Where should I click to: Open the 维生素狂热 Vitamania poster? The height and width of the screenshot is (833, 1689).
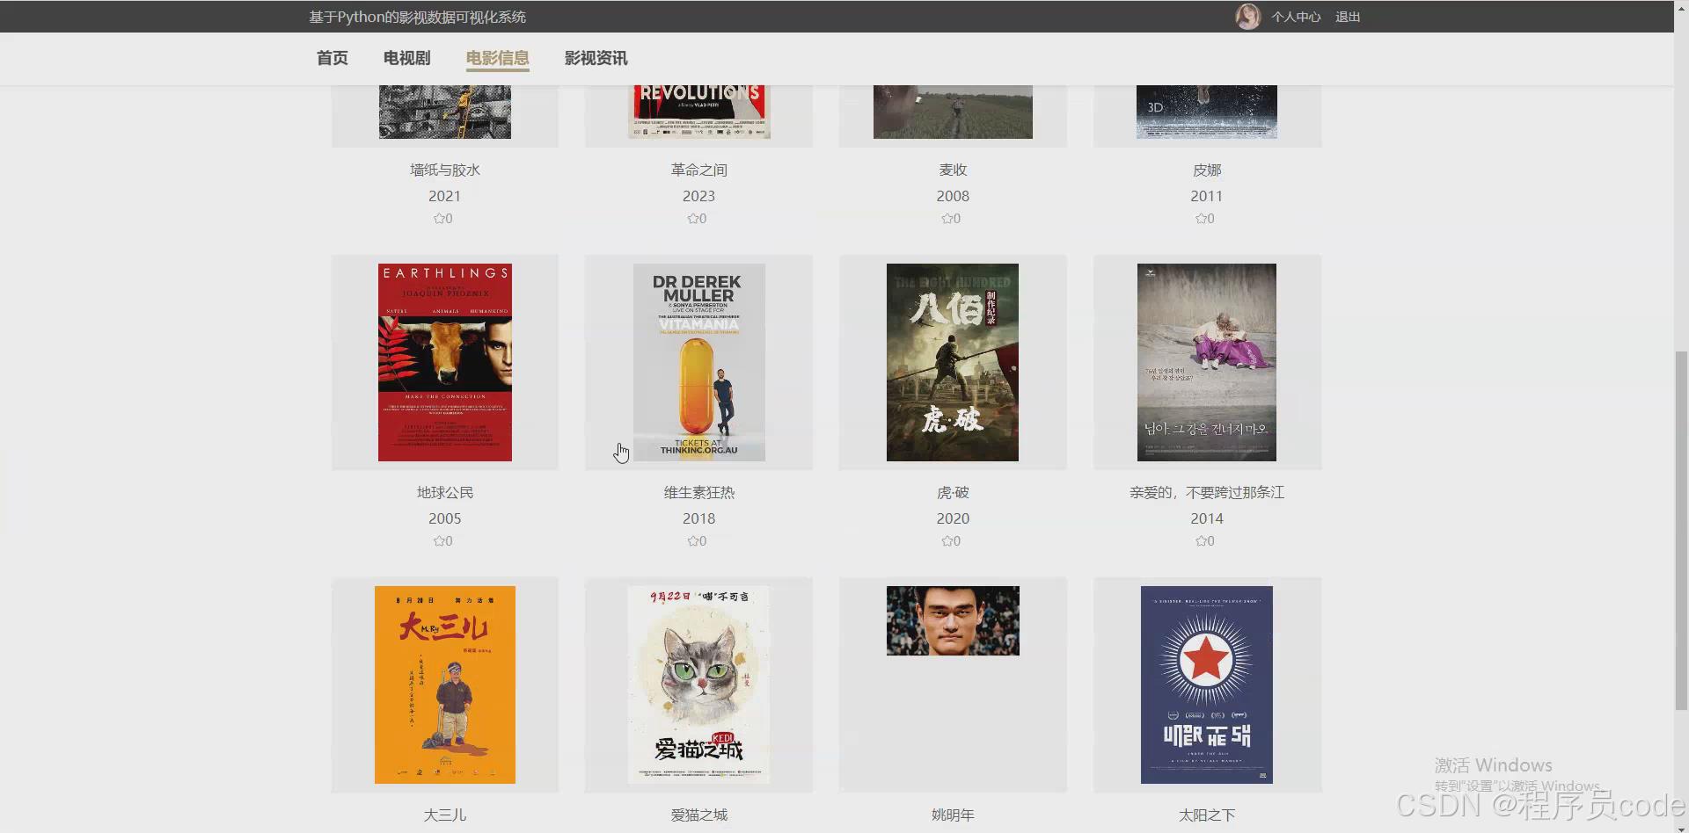click(699, 362)
